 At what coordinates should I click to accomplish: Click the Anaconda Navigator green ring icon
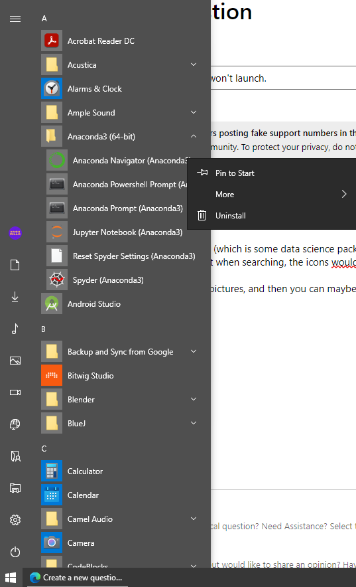coord(57,160)
